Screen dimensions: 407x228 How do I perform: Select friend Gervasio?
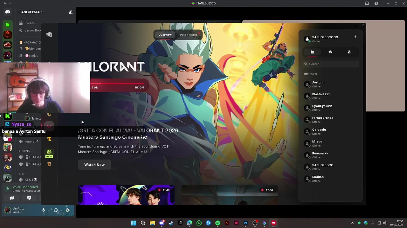(x=331, y=131)
